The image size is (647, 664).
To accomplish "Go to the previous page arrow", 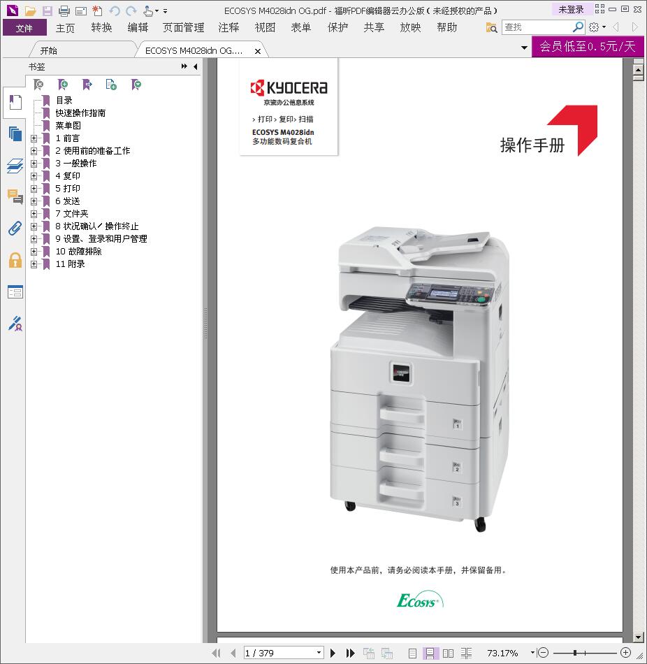I will coord(233,653).
